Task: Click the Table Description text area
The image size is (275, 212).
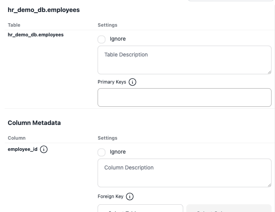Action: (184, 60)
